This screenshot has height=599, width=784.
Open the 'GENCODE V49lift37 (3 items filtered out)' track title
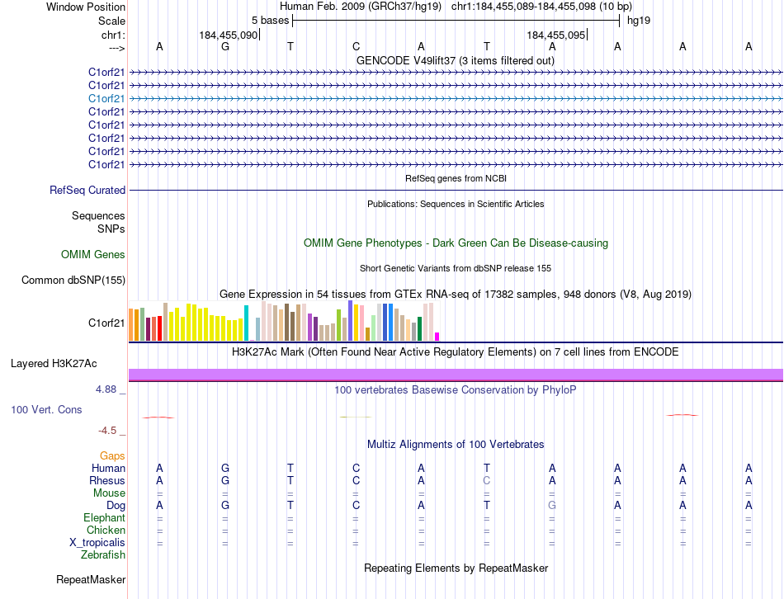455,60
